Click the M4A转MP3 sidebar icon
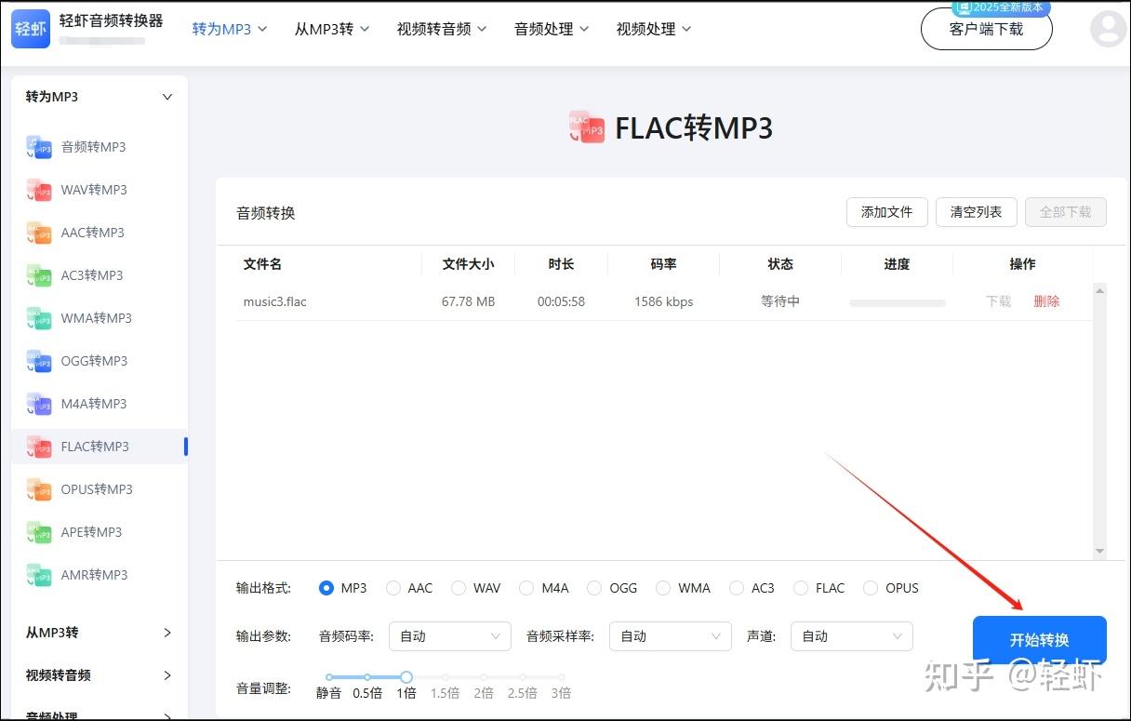 39,404
